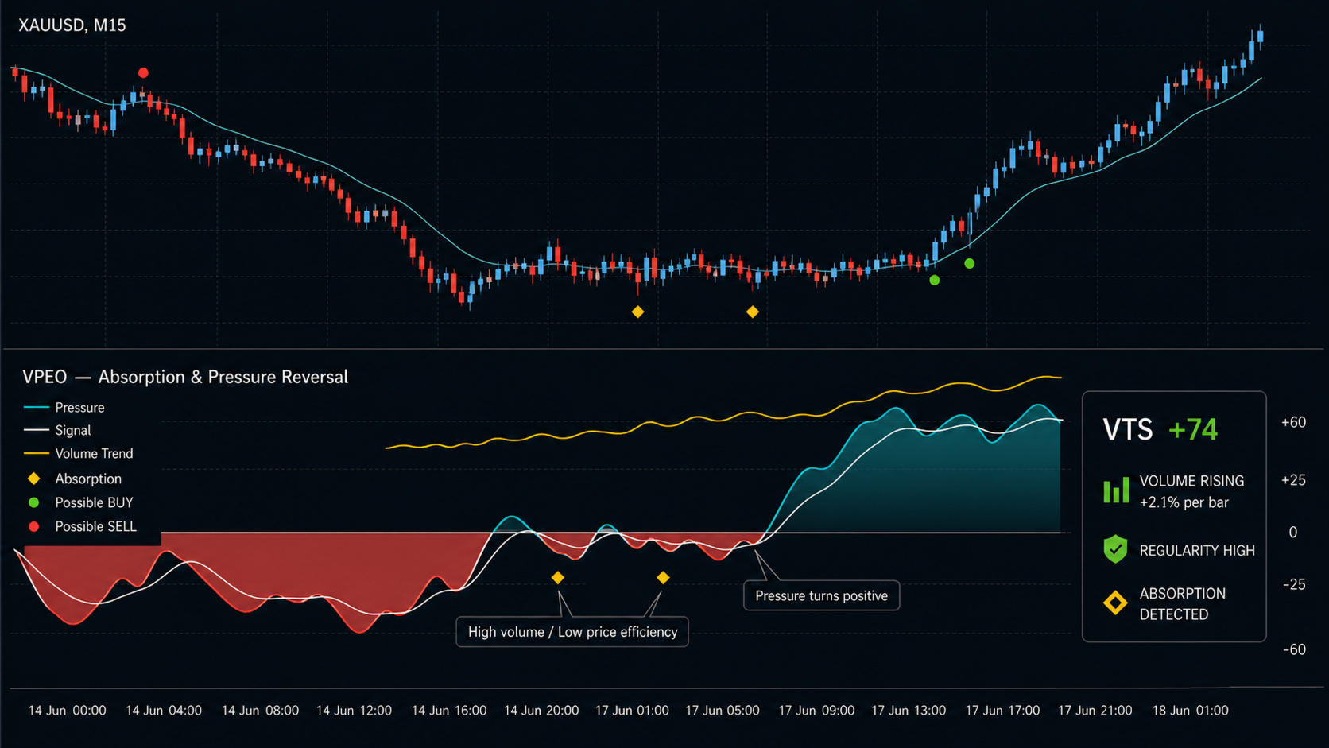
Task: Click the +60 oscillator scale label
Action: [1293, 422]
